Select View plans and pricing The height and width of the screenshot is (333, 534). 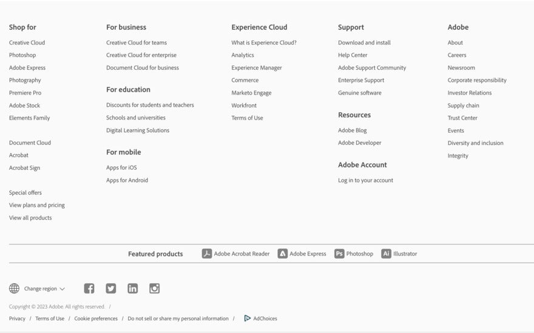click(37, 205)
